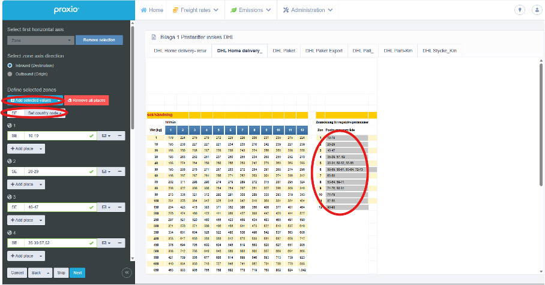The height and width of the screenshot is (285, 545).
Task: Click the globe icon for zone 1
Action: point(10,126)
